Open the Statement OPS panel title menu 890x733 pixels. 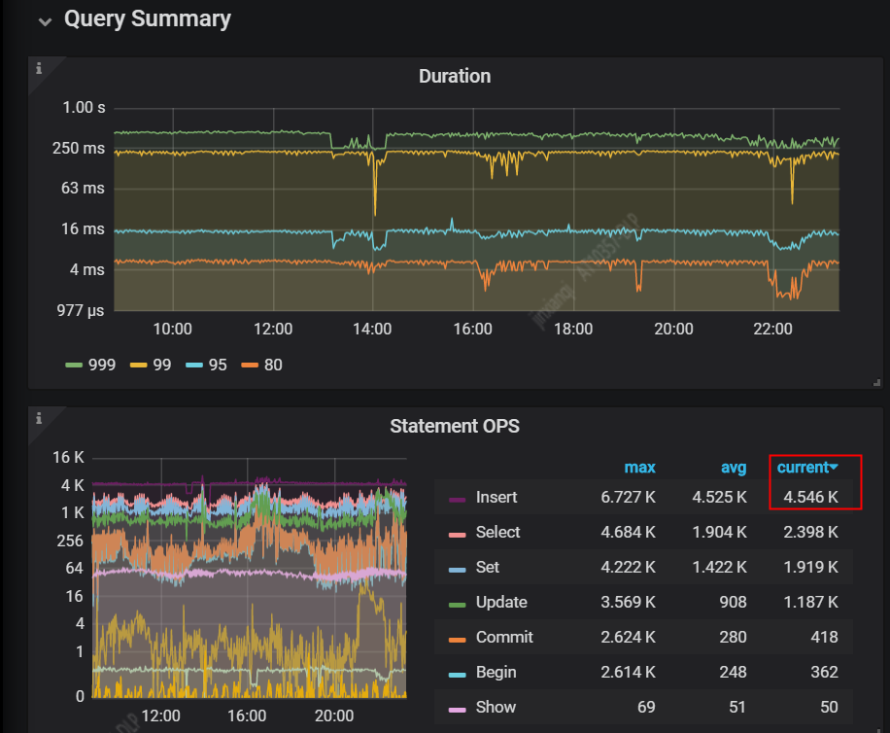(x=455, y=426)
